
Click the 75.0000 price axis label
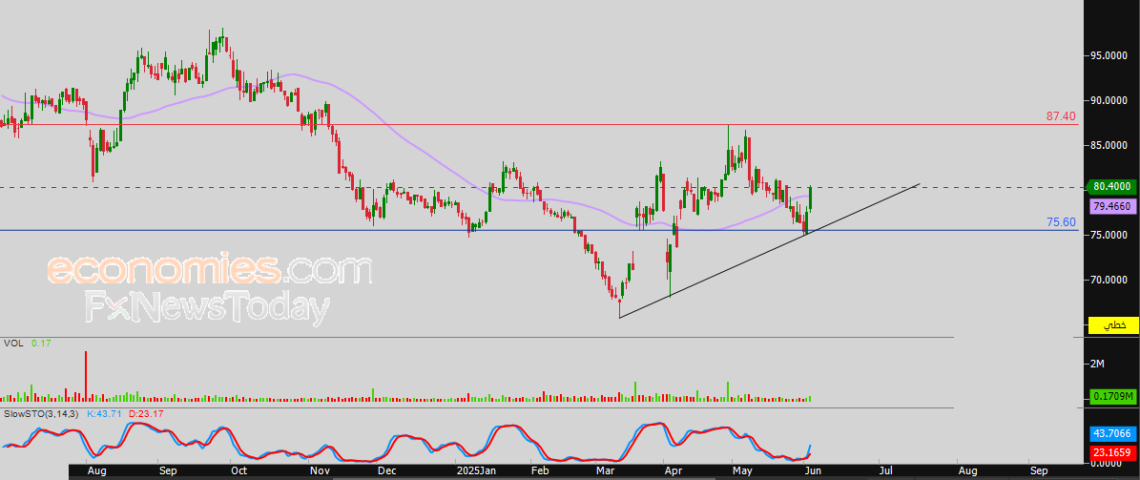click(1111, 235)
